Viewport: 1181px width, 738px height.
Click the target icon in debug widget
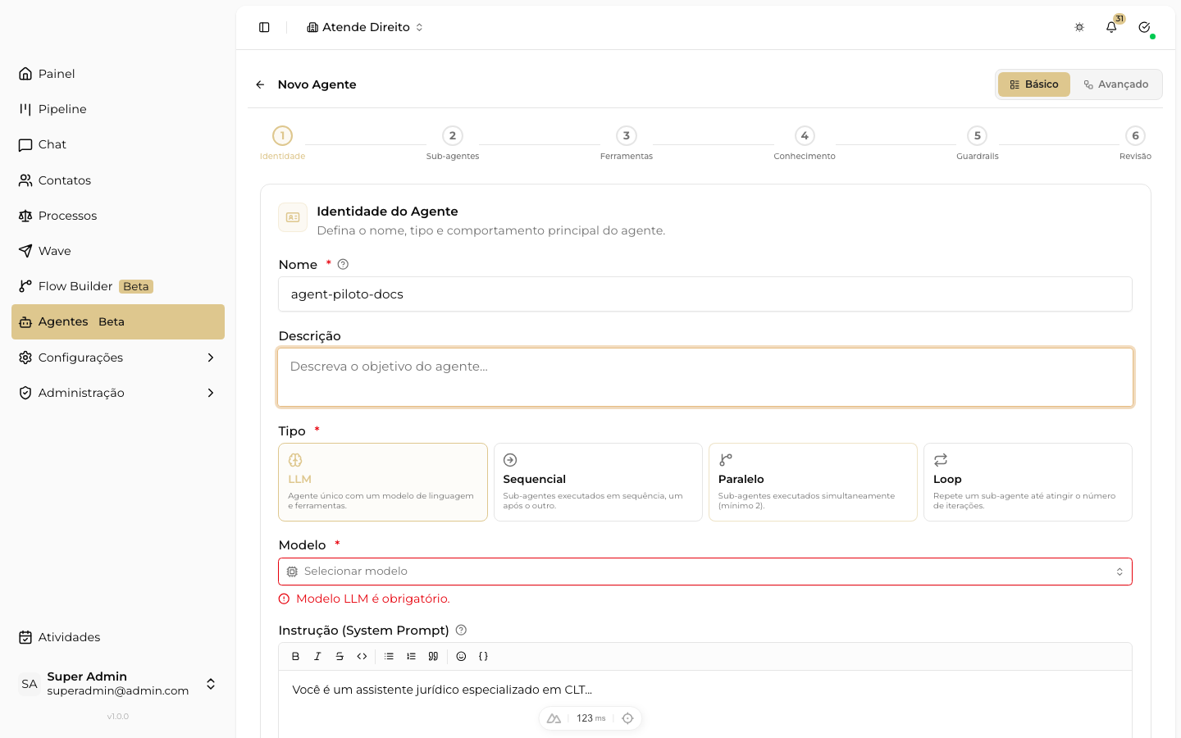pyautogui.click(x=627, y=718)
